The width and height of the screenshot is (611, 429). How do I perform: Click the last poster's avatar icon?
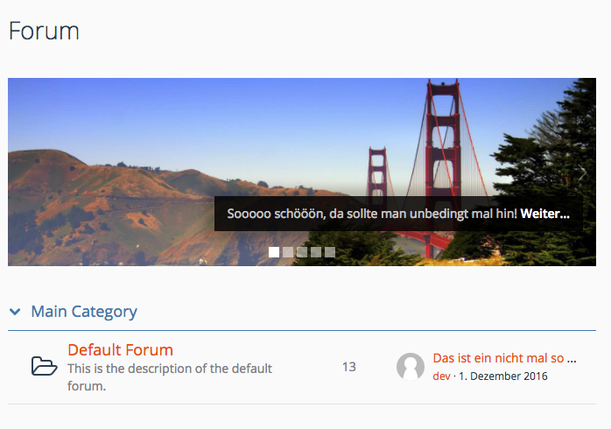pos(411,367)
